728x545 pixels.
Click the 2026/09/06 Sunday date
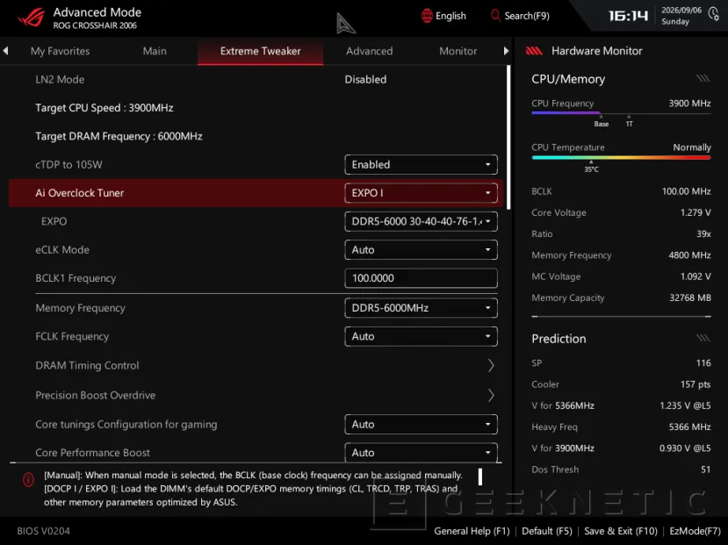681,16
